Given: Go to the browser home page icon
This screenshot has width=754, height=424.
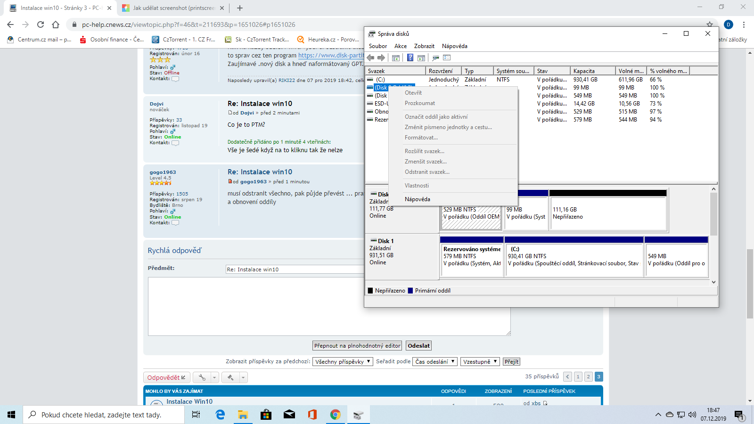Looking at the screenshot, I should pos(56,24).
